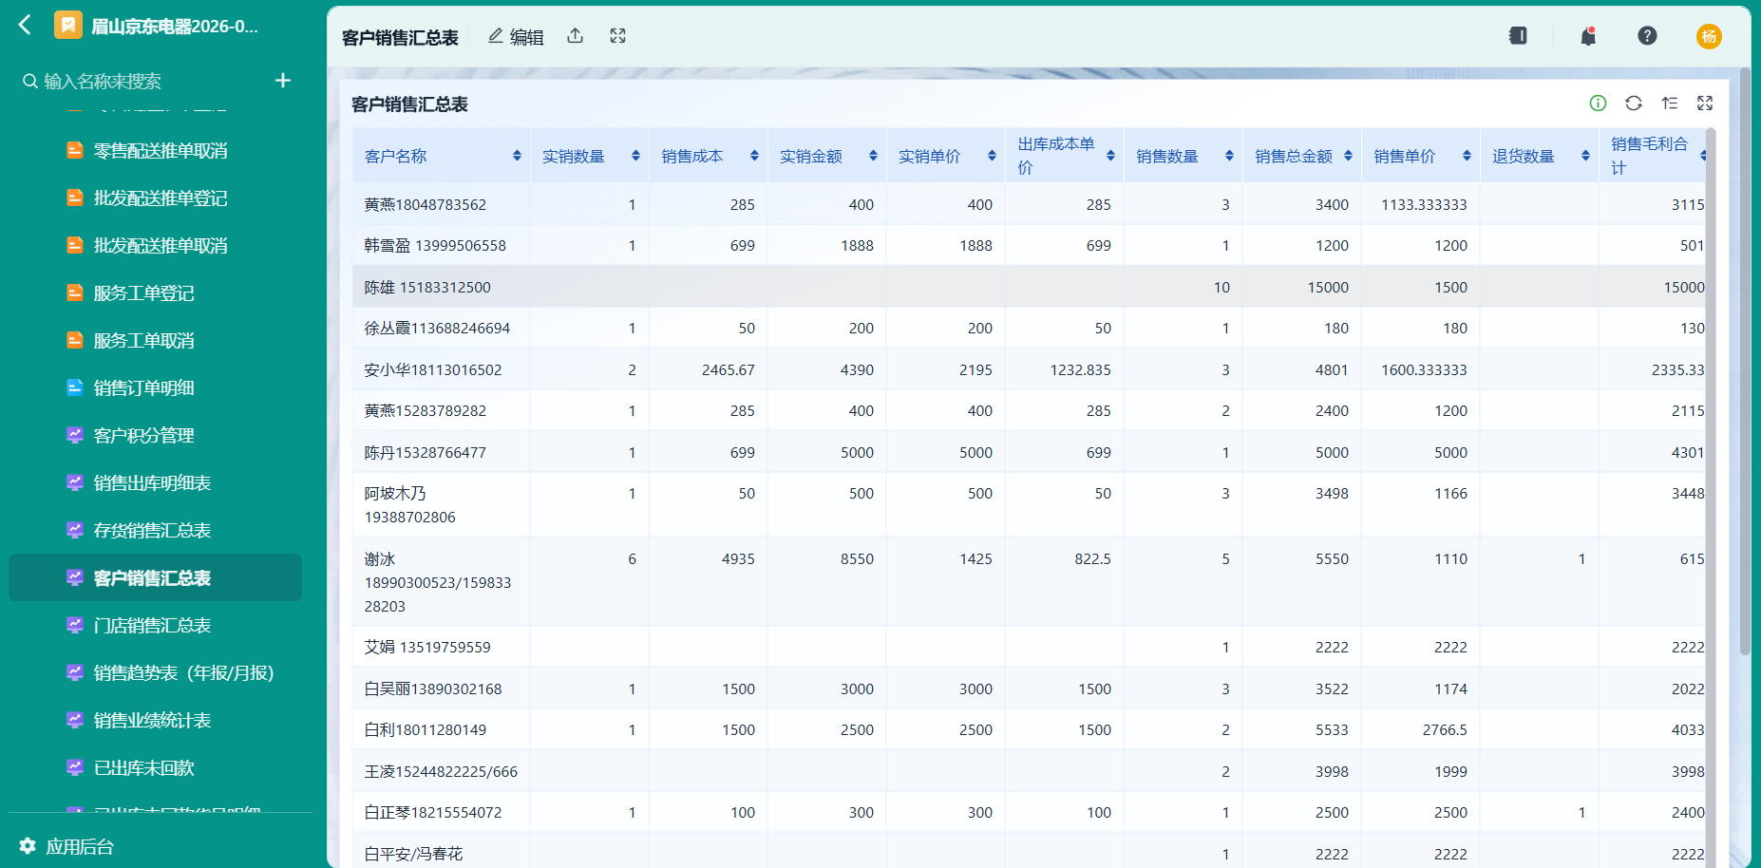Click the share/export icon in top toolbar
Screen dimensions: 1761x868
tap(576, 36)
